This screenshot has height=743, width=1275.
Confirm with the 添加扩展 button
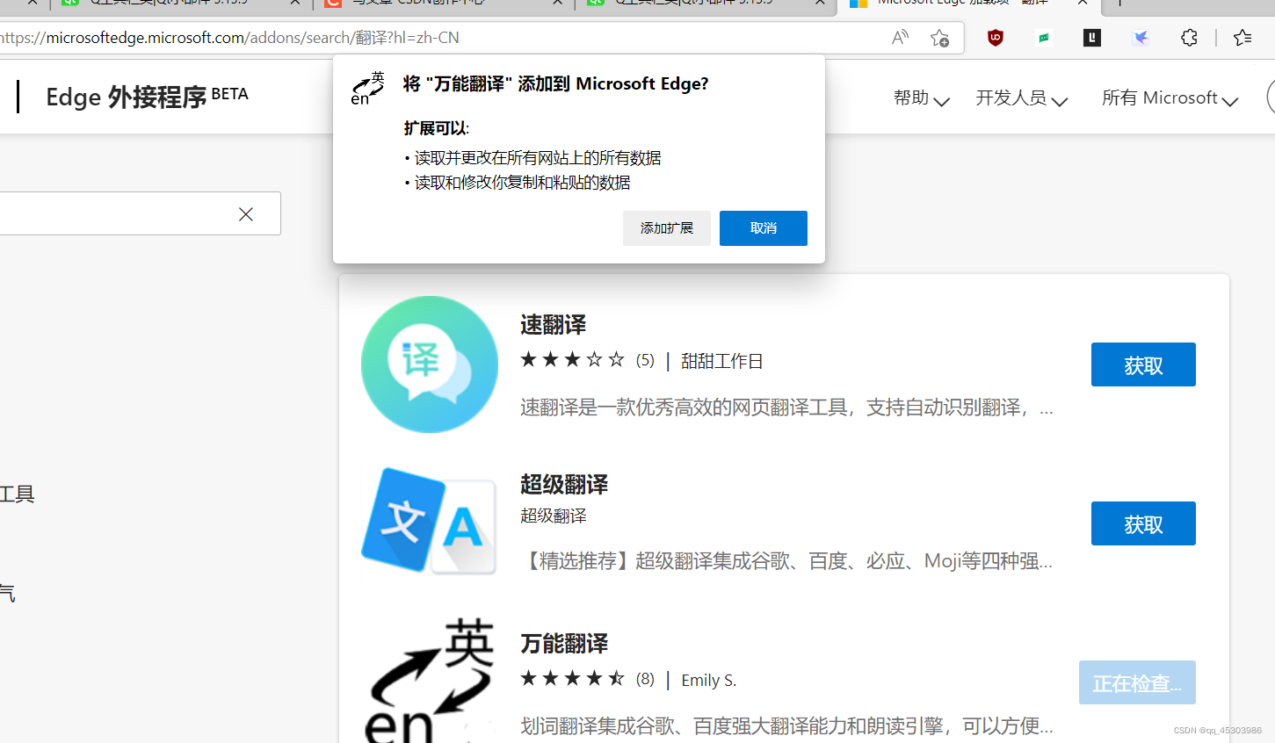click(x=667, y=228)
